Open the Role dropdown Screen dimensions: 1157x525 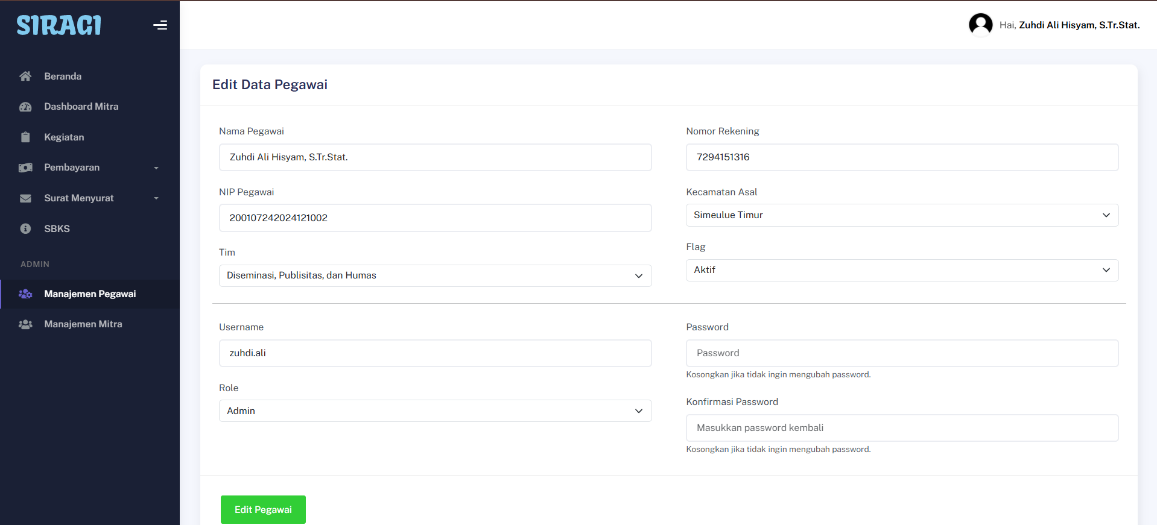[x=434, y=411]
